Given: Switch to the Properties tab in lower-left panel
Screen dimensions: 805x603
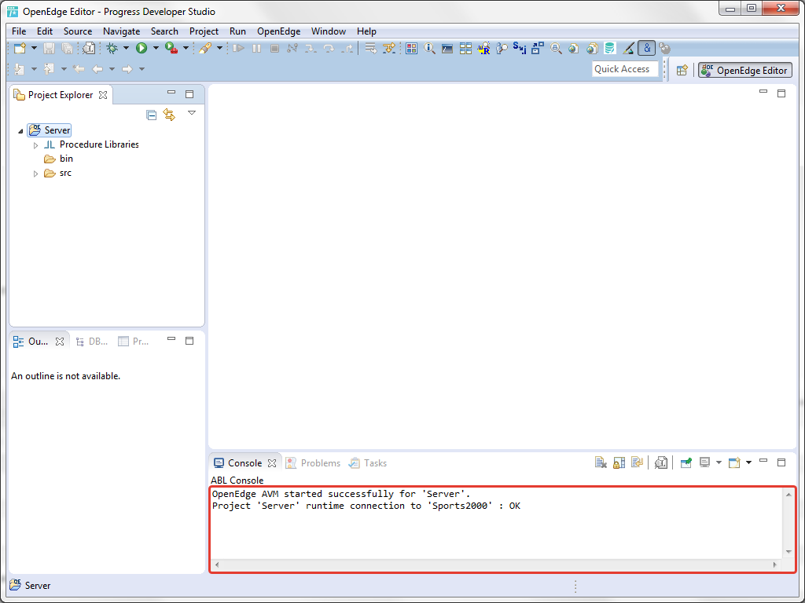Looking at the screenshot, I should (x=134, y=342).
